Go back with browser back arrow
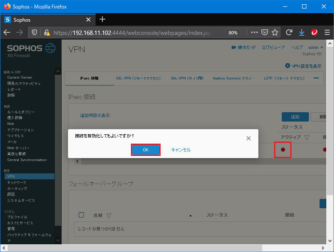This screenshot has width=334, height=252. (7, 32)
